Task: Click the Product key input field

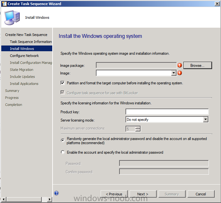Action: (167, 112)
